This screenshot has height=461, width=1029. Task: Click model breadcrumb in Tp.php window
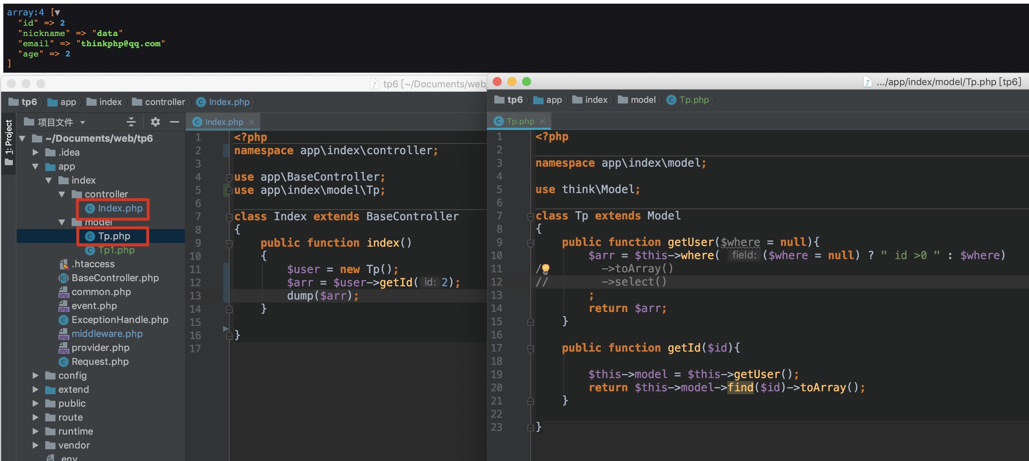point(637,100)
